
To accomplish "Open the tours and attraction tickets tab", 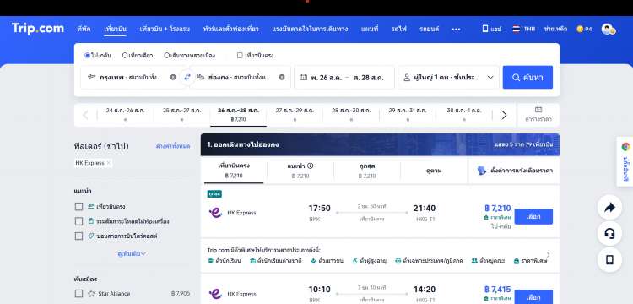I will [231, 29].
